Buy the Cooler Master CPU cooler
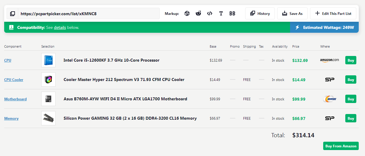The height and width of the screenshot is (156, 365). 351,79
